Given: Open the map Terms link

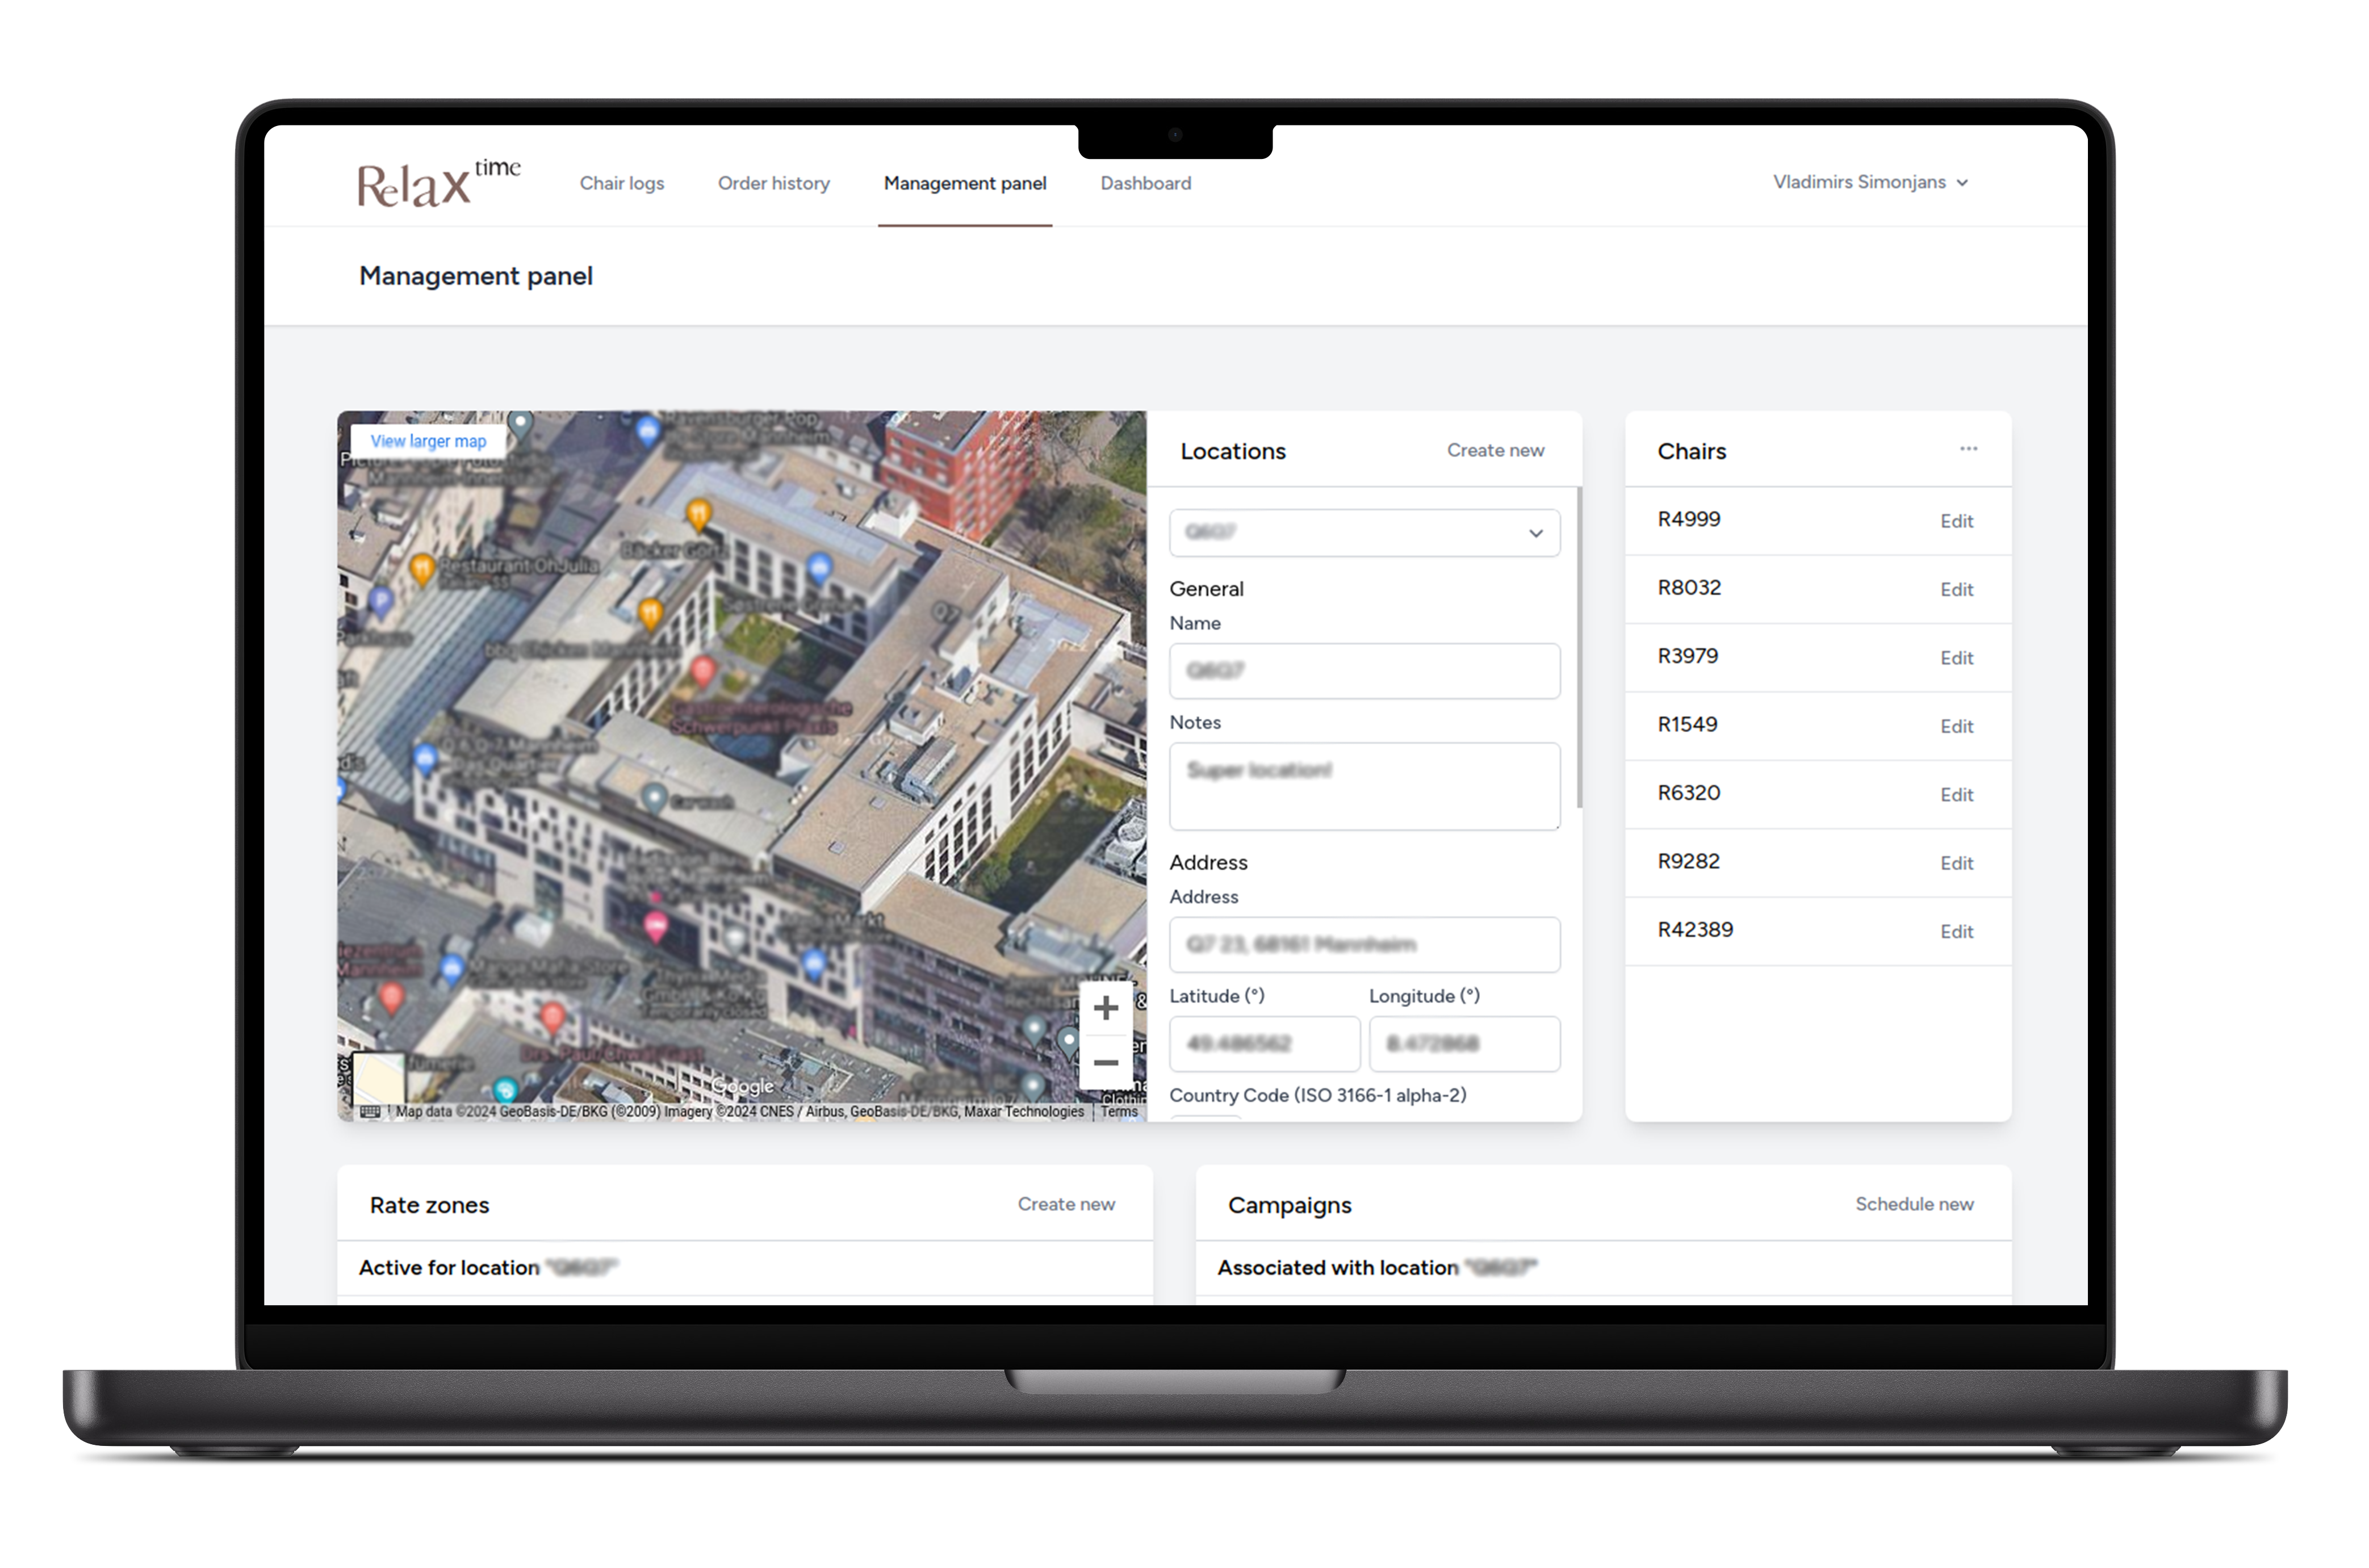Looking at the screenshot, I should (x=1118, y=1111).
